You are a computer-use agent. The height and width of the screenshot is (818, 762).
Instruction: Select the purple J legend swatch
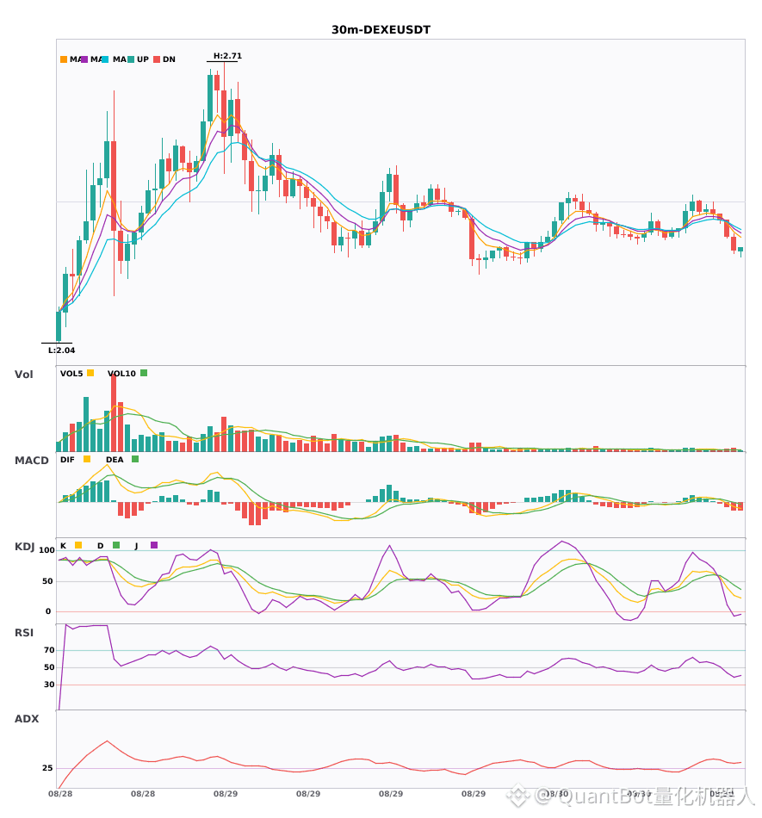(154, 545)
